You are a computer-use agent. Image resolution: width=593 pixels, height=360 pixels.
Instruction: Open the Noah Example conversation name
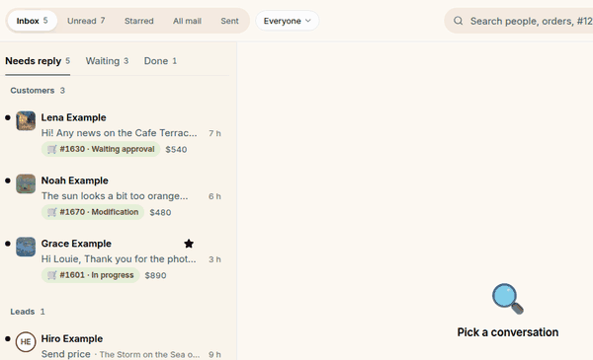coord(75,180)
